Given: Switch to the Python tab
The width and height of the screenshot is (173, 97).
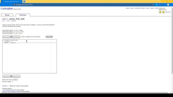Looking at the screenshot, I should click(23, 15).
